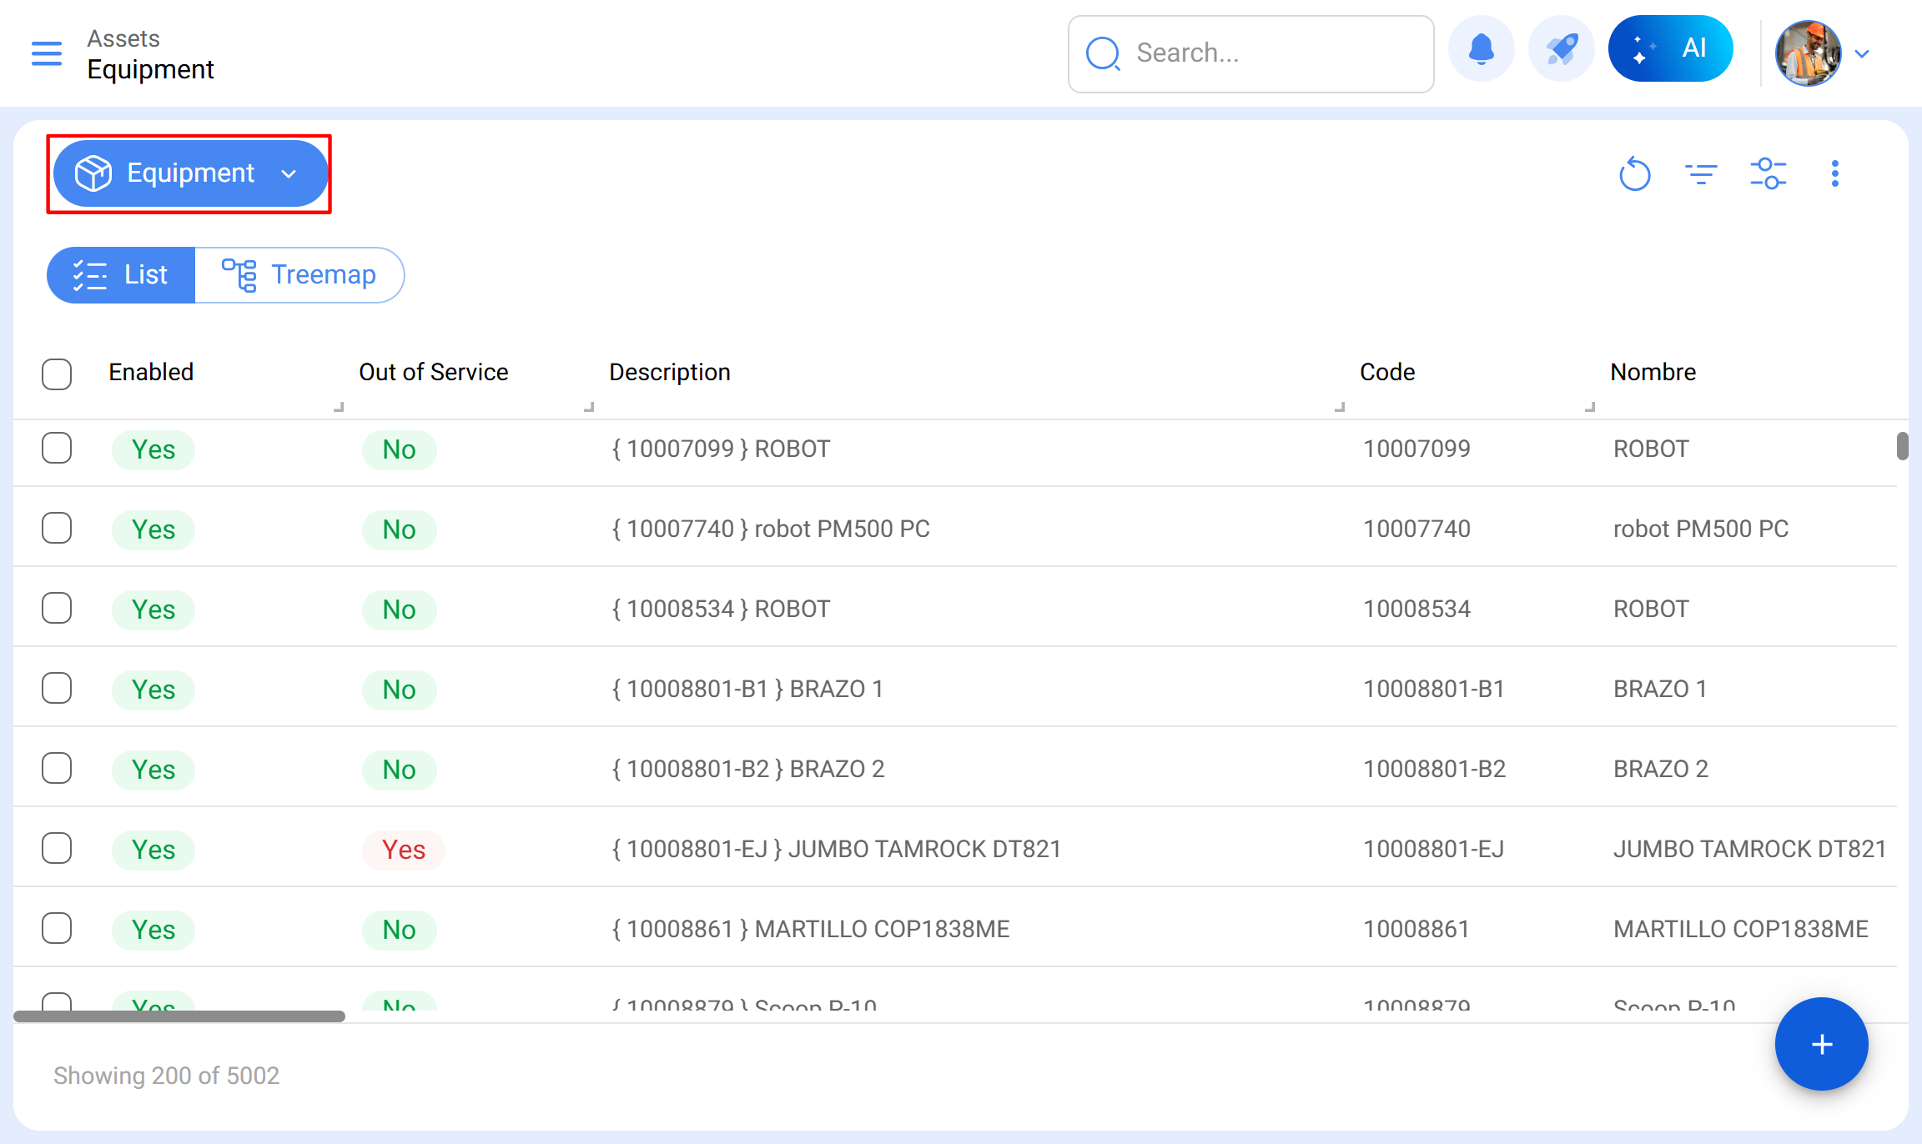Select the JUMBO TAMROCK DT821 row checkbox

57,849
